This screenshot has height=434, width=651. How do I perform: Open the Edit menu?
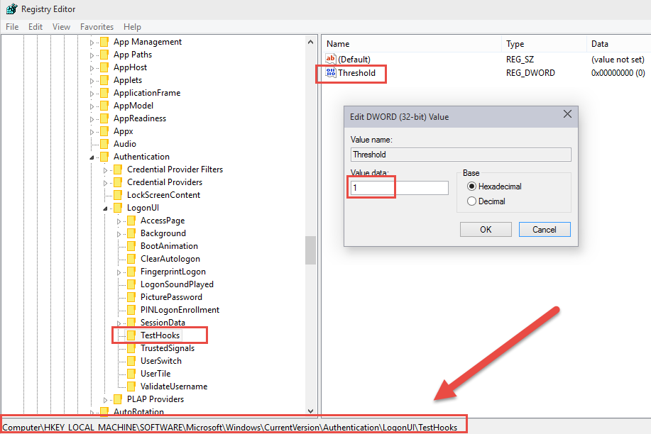(35, 26)
